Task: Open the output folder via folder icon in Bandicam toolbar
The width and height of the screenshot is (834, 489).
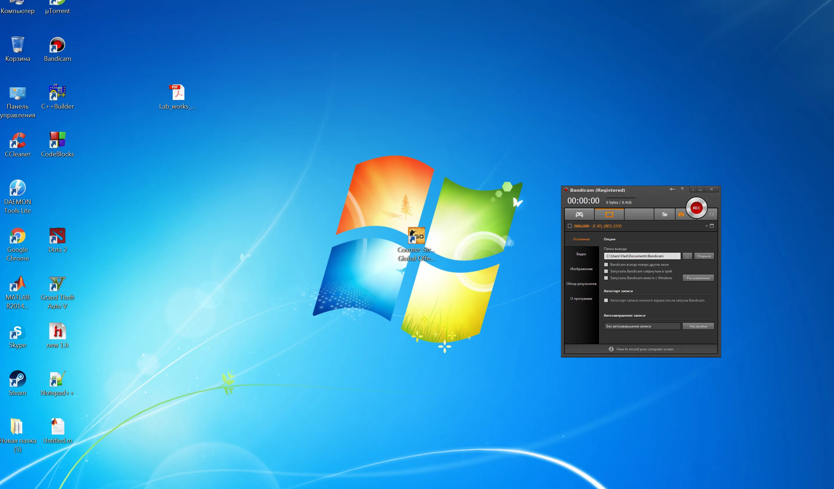Action: (665, 215)
